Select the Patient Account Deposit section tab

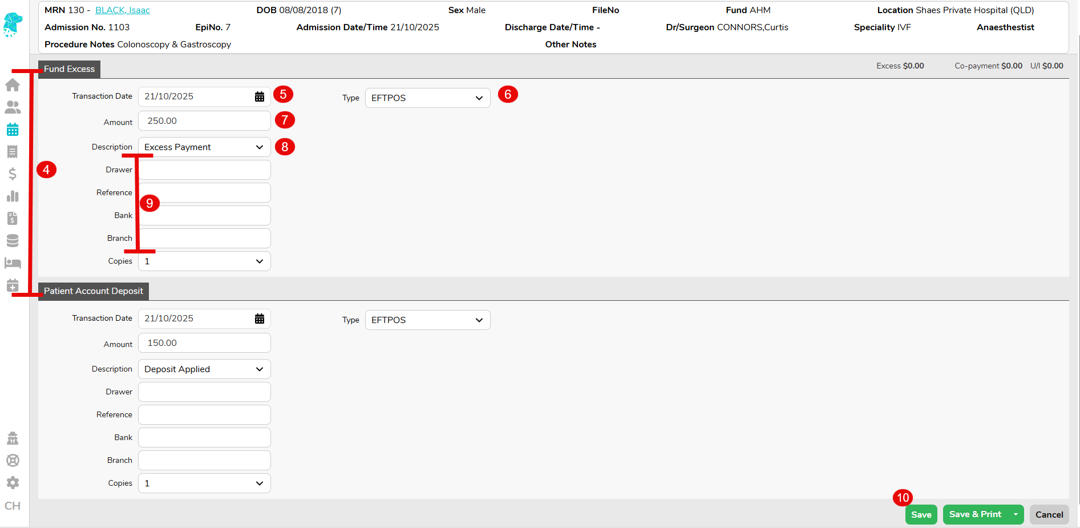tap(94, 291)
